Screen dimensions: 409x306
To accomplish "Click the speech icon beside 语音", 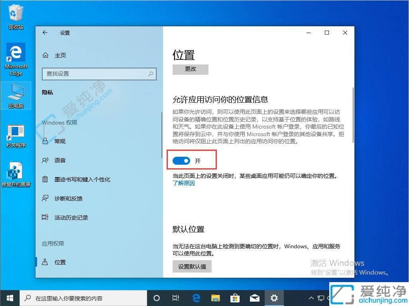I will [45, 160].
